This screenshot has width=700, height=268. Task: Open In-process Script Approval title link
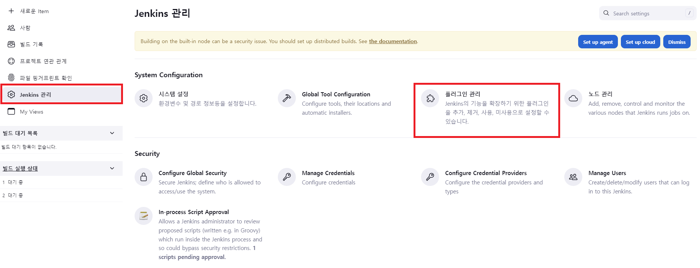[x=193, y=212]
